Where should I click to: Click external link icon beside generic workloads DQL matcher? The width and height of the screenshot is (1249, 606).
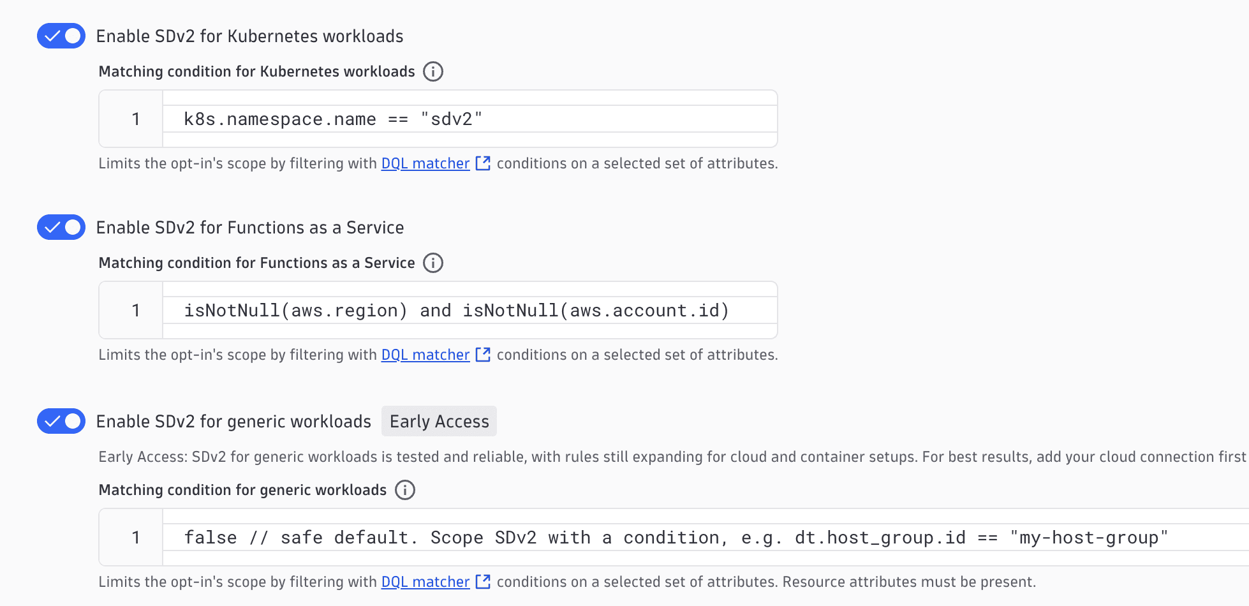[483, 582]
